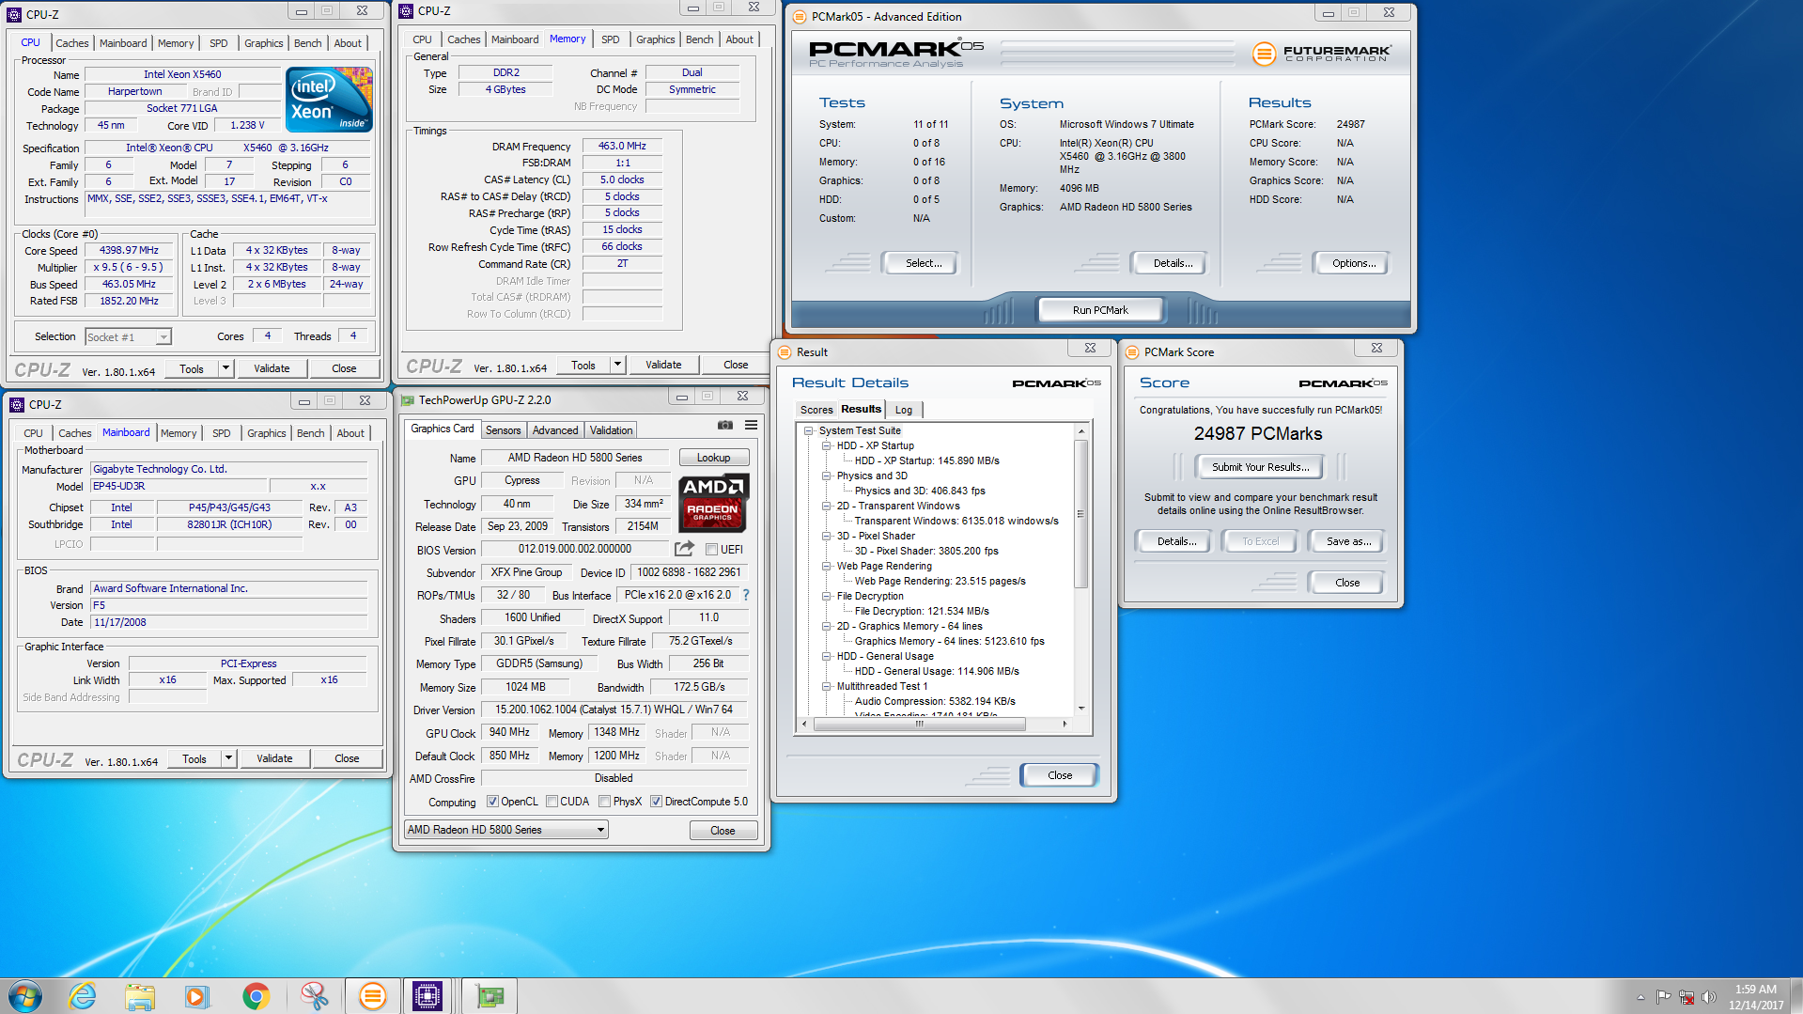Screen dimensions: 1803x1014
Task: Collapse the Web Page Rendering node
Action: pos(826,566)
